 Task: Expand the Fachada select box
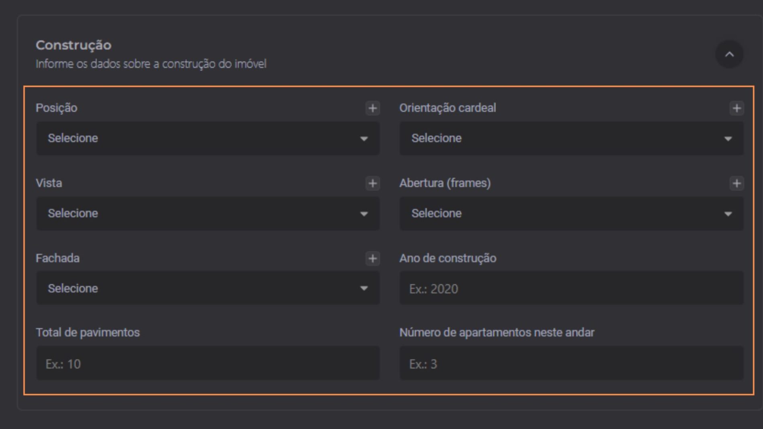[208, 288]
